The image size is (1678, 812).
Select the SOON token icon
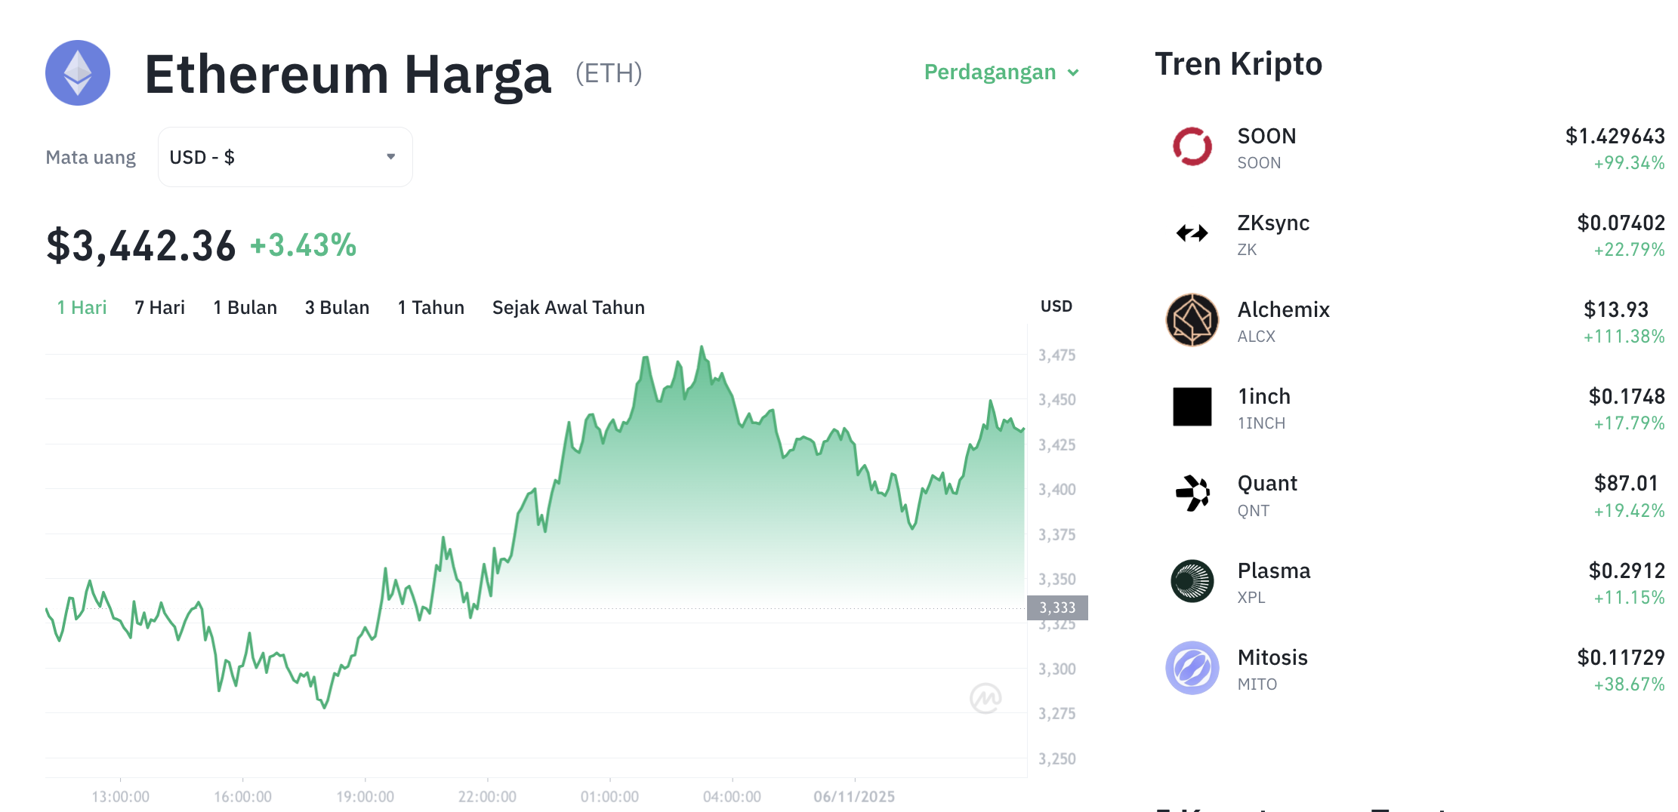1192,145
